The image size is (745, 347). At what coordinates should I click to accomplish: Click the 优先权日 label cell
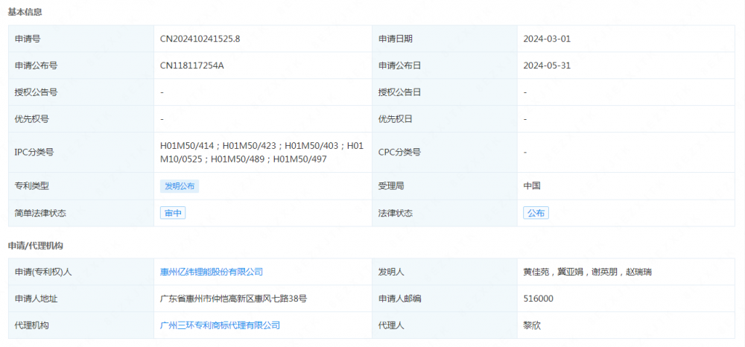445,118
